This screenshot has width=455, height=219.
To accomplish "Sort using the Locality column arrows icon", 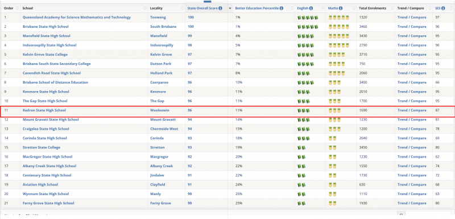I will pos(183,9).
